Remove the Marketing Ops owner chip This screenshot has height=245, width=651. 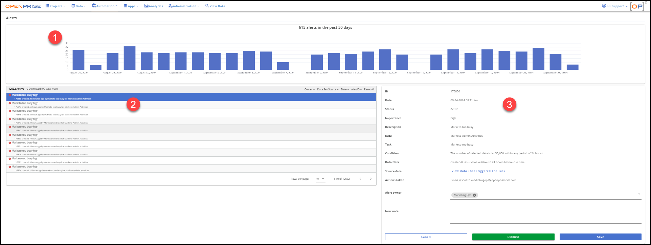point(474,195)
